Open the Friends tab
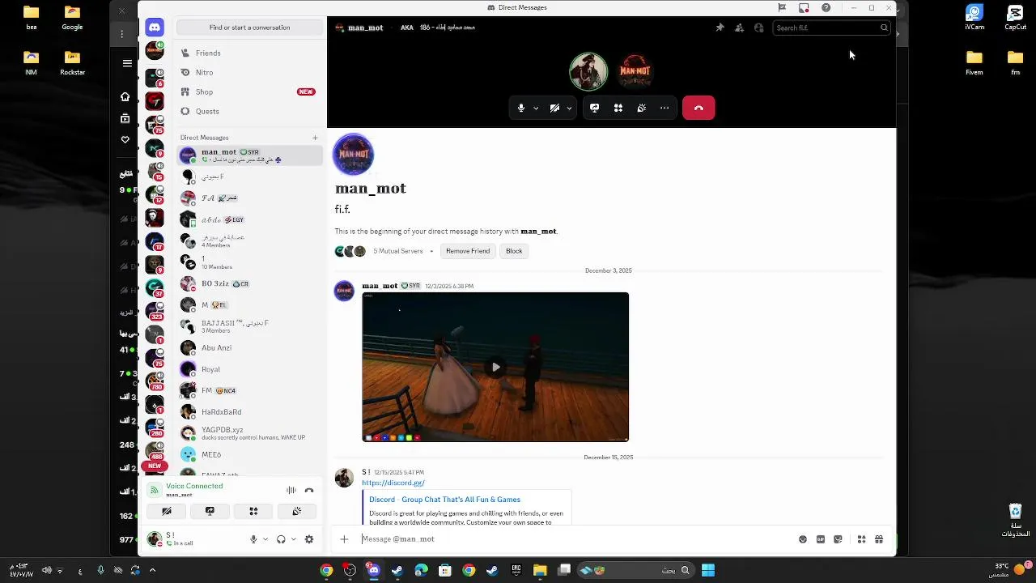This screenshot has height=583, width=1036. click(249, 53)
